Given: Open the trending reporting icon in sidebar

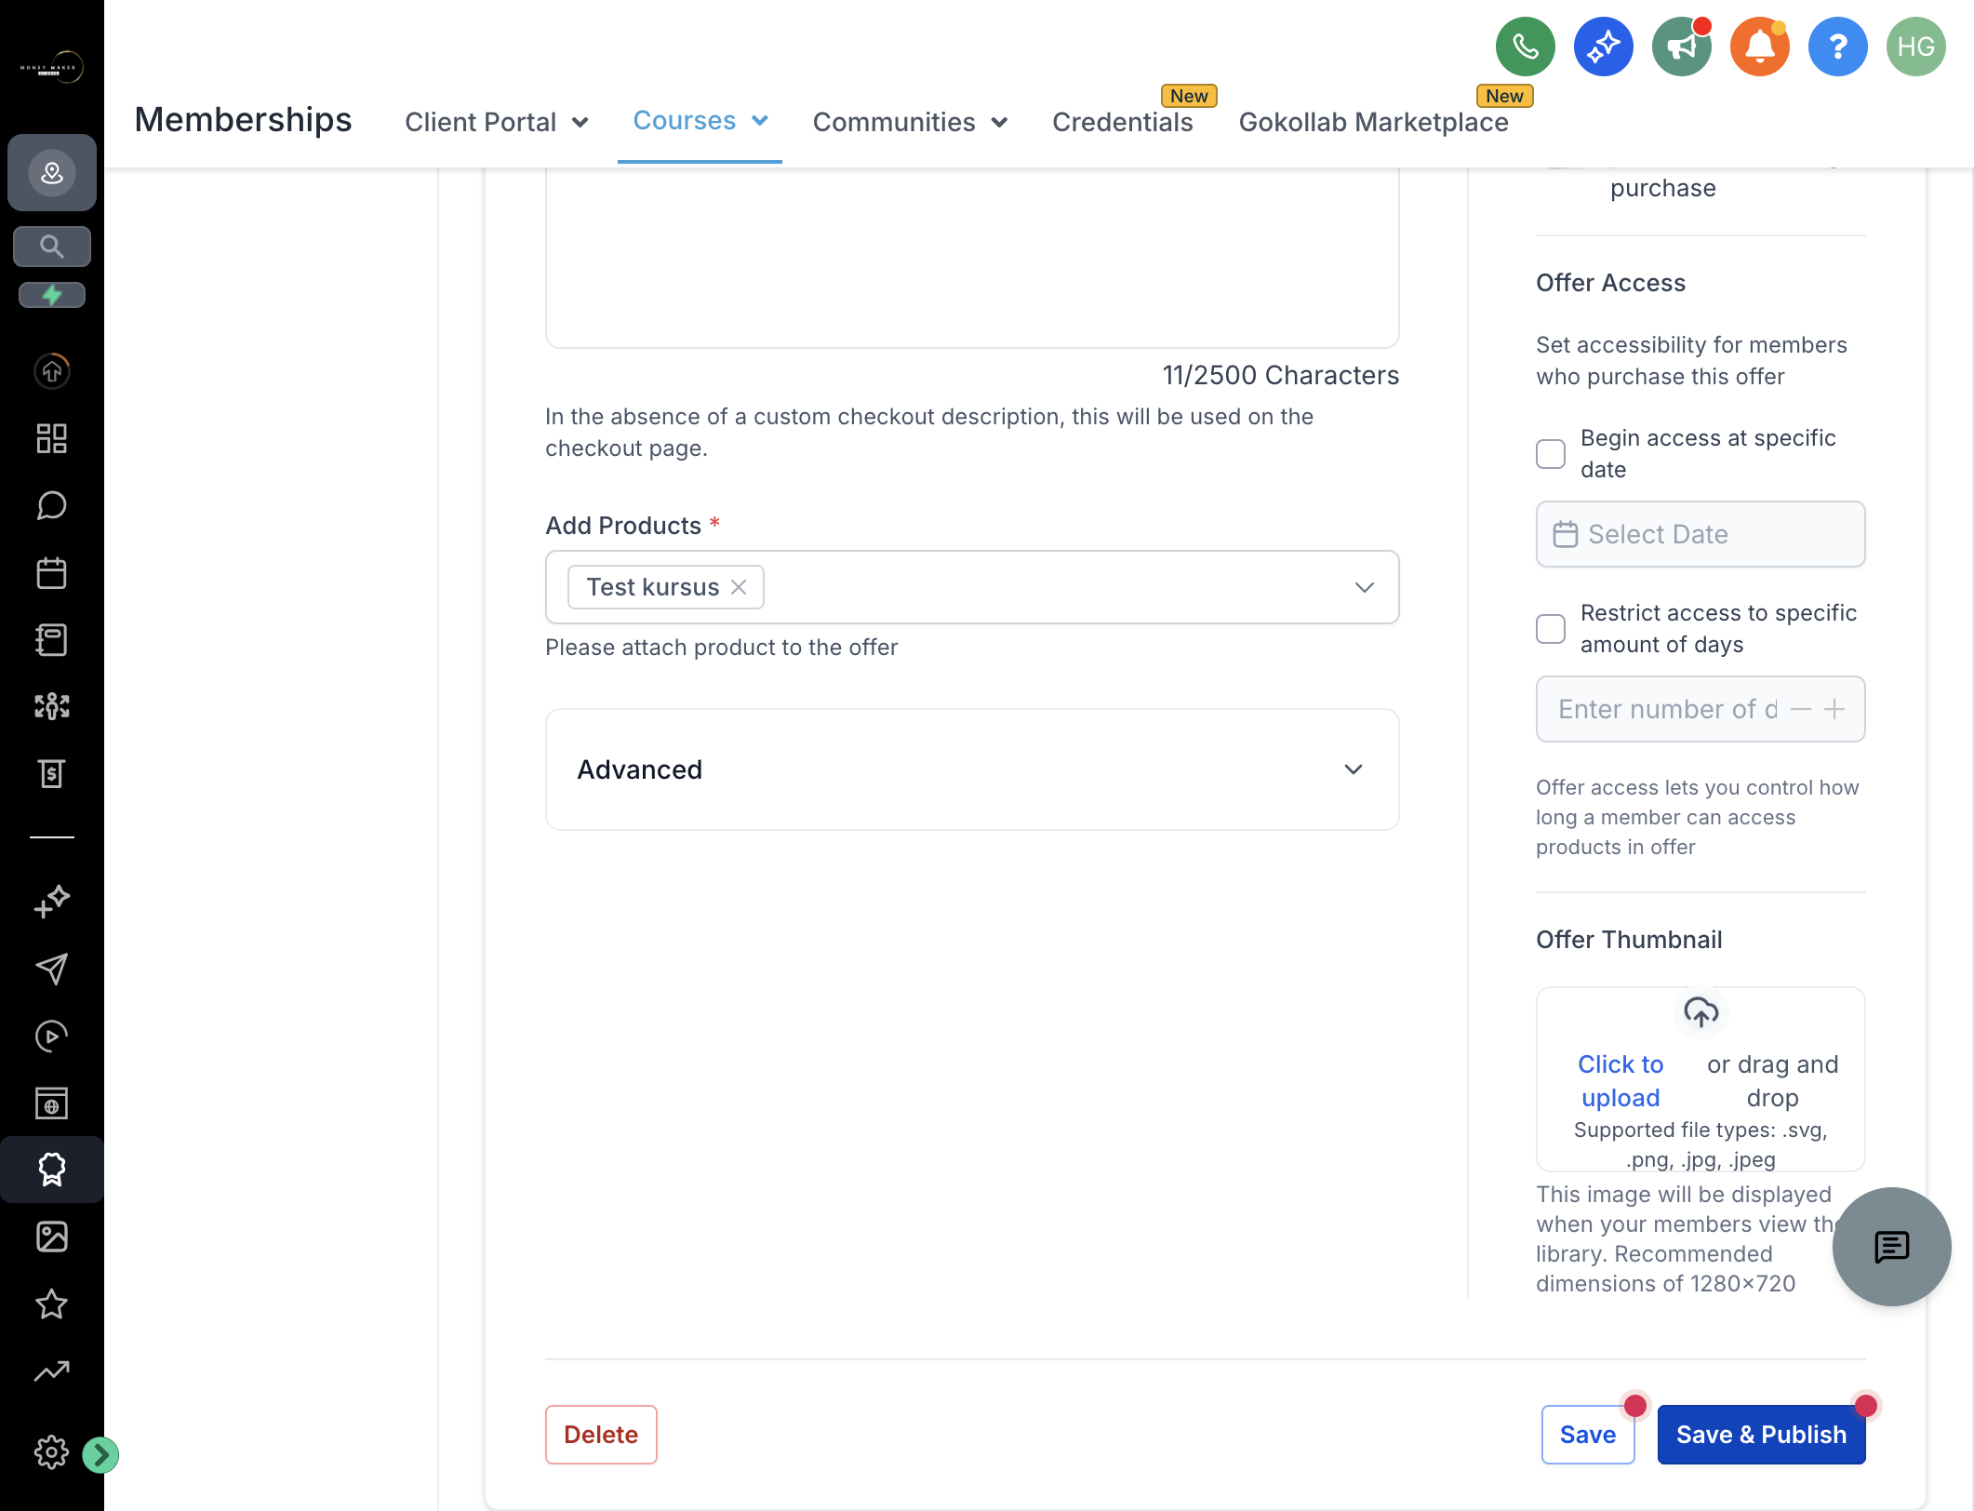Looking at the screenshot, I should (52, 1371).
